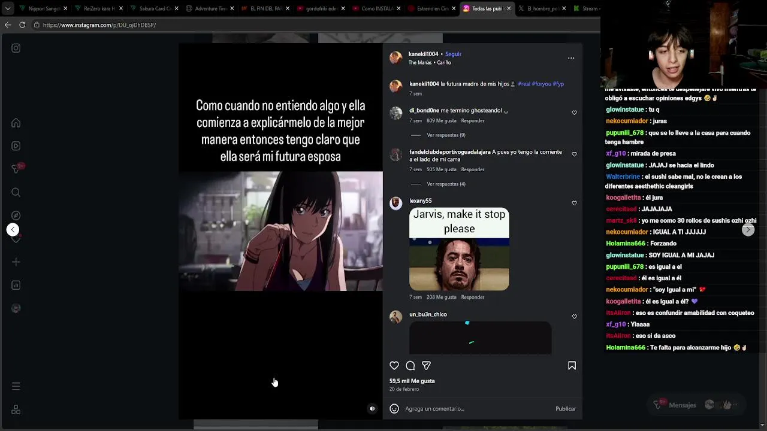Reply to di_bond0ne's comment
The height and width of the screenshot is (431, 767).
[x=473, y=121]
